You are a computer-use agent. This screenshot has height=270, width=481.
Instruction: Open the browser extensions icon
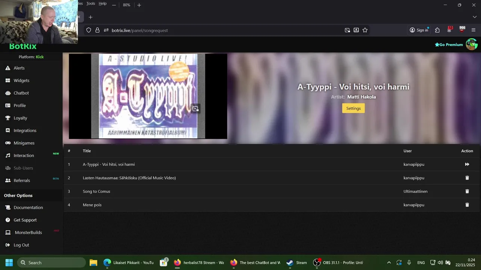pyautogui.click(x=437, y=30)
